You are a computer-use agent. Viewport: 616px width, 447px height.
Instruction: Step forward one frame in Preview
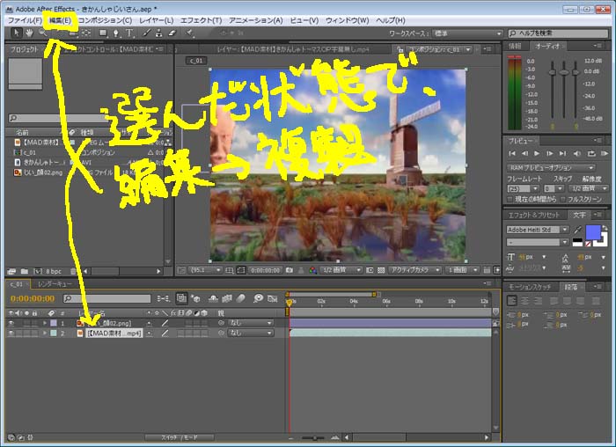tap(550, 154)
